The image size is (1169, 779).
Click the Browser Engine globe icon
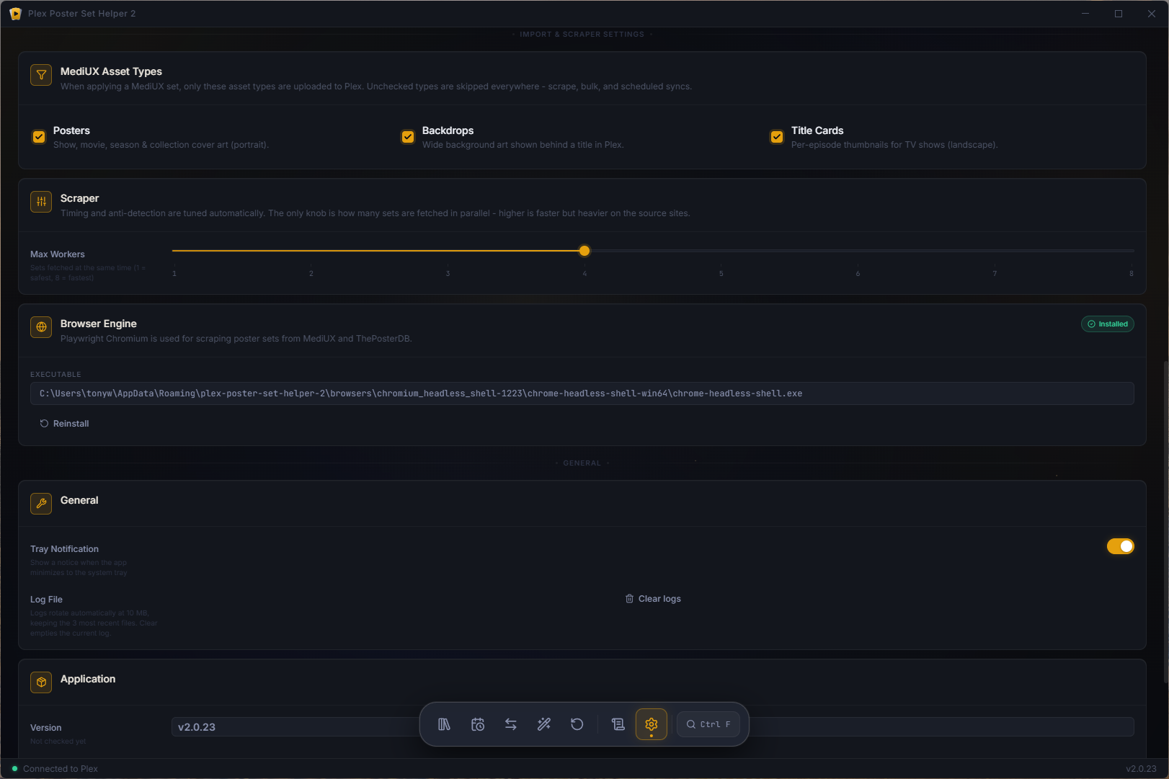tap(41, 327)
